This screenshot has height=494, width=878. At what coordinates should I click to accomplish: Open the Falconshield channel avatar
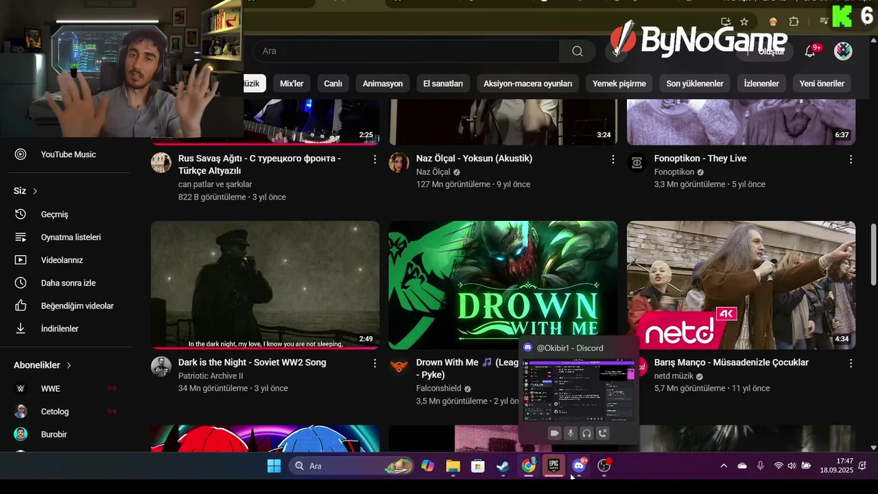pos(399,366)
